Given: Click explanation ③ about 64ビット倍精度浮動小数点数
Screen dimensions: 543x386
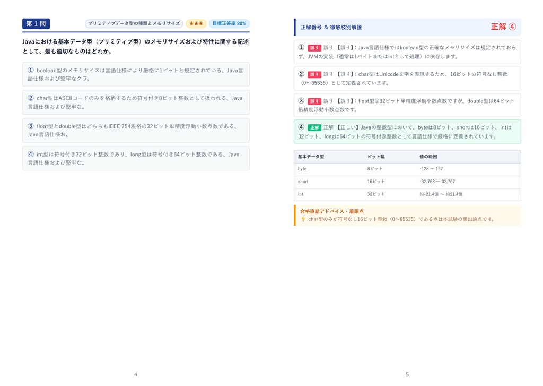Looking at the screenshot, I should [407, 105].
